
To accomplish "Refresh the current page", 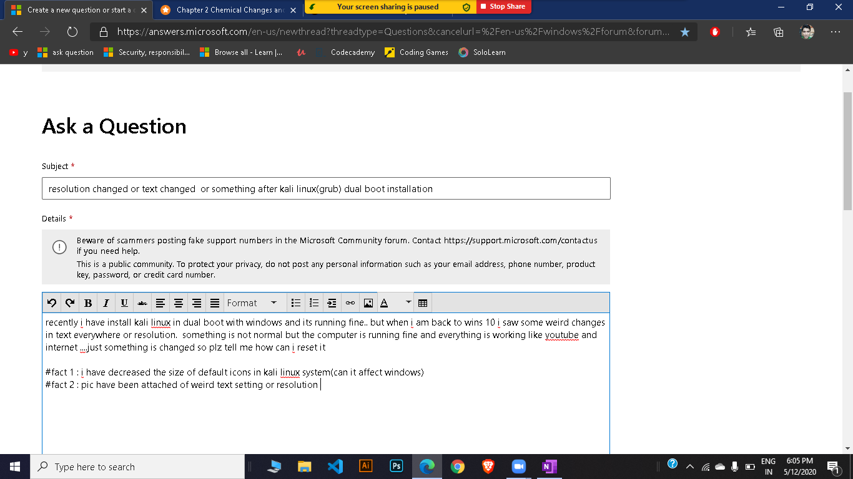I will pyautogui.click(x=72, y=32).
